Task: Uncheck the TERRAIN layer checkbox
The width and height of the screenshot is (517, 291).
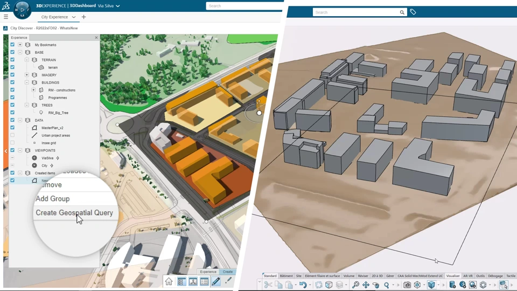Action: pyautogui.click(x=12, y=60)
